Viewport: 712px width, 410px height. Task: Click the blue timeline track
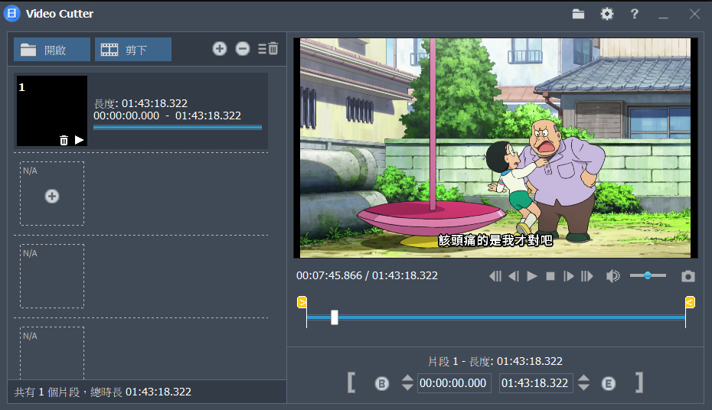496,317
